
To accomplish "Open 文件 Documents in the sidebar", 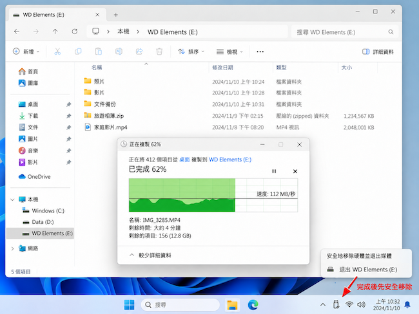I will pyautogui.click(x=28, y=127).
